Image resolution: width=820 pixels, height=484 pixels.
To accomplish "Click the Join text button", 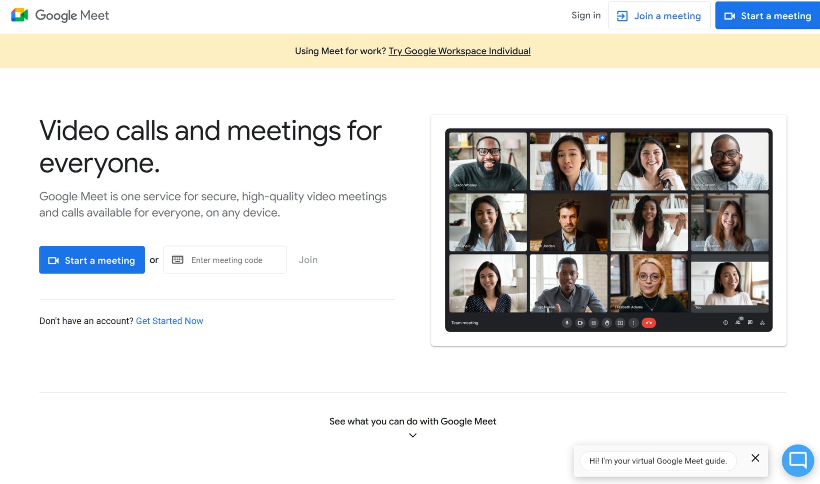I will click(x=308, y=260).
